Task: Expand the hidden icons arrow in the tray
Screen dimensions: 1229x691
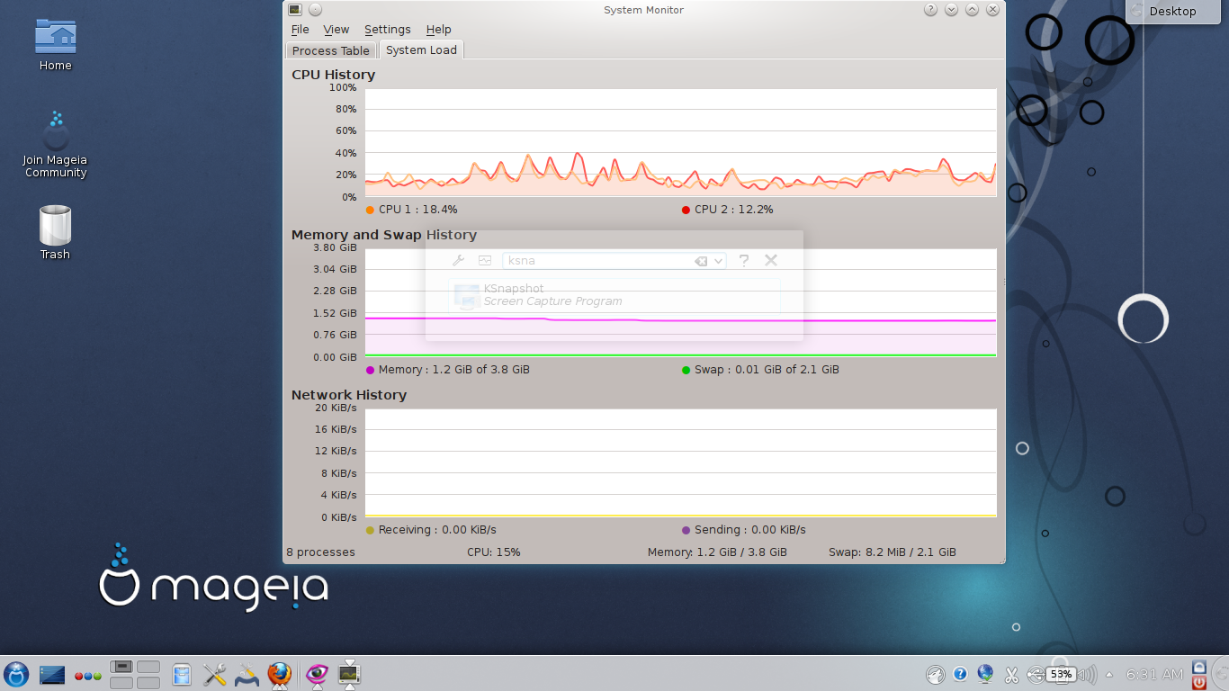Action: [x=1109, y=674]
